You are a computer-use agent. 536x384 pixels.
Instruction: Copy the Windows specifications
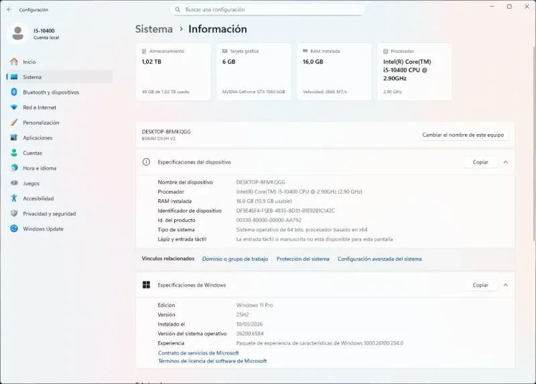(x=480, y=285)
